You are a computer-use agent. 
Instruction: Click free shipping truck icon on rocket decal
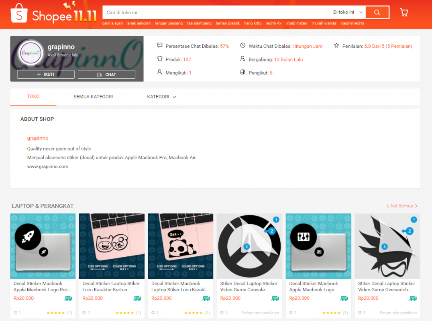68,299
